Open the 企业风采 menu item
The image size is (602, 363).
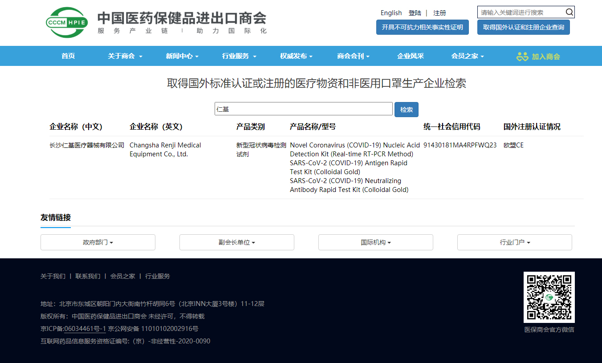411,56
